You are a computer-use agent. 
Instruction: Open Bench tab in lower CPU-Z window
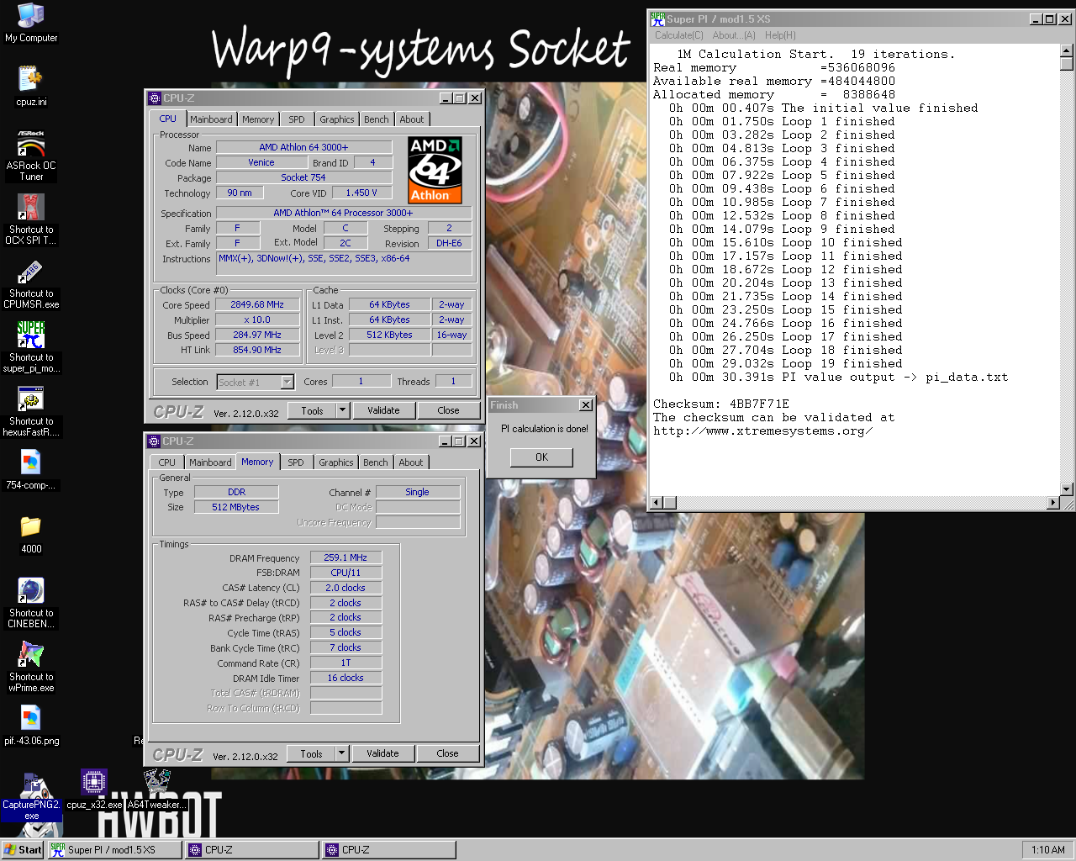pos(376,462)
